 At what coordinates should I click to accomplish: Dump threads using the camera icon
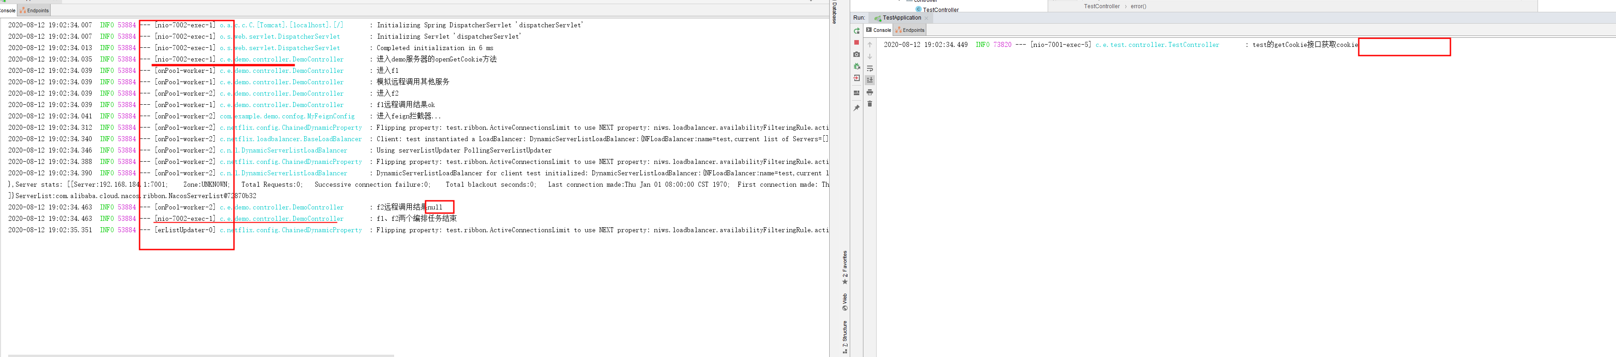857,55
